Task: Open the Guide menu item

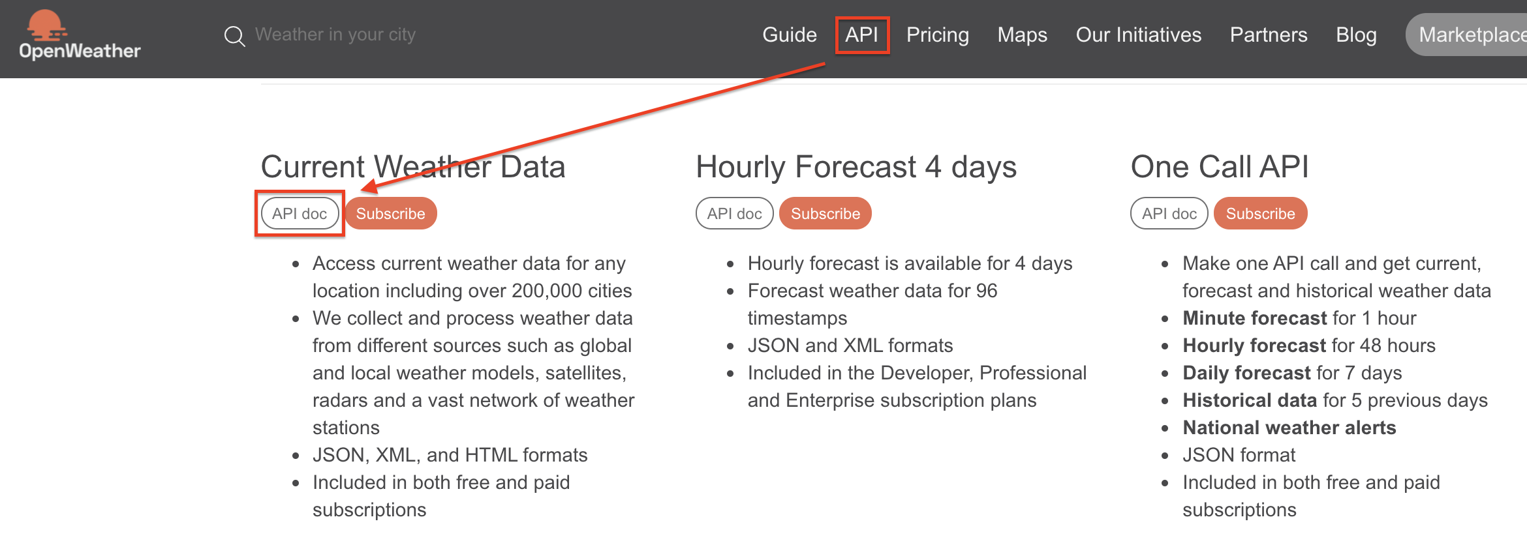Action: tap(790, 35)
